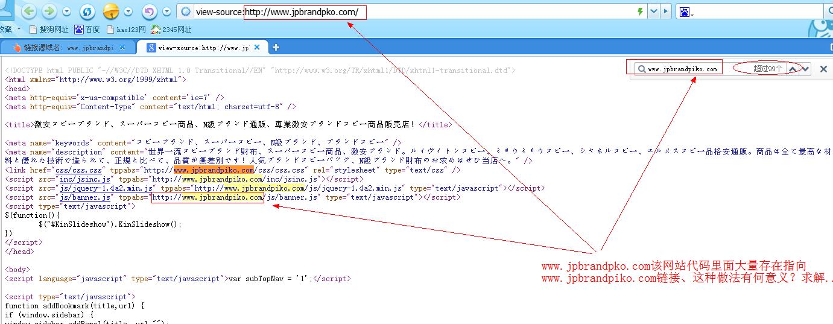Open the dropdown next to purple undo icon
This screenshot has width=833, height=324.
[x=166, y=11]
